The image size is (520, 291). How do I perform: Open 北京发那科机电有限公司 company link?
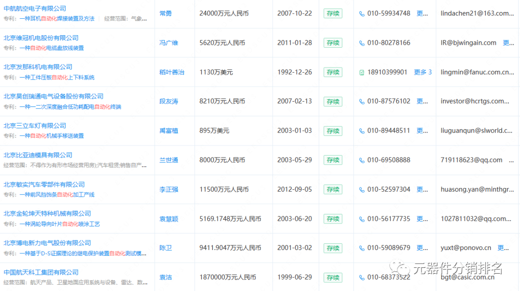(38, 67)
